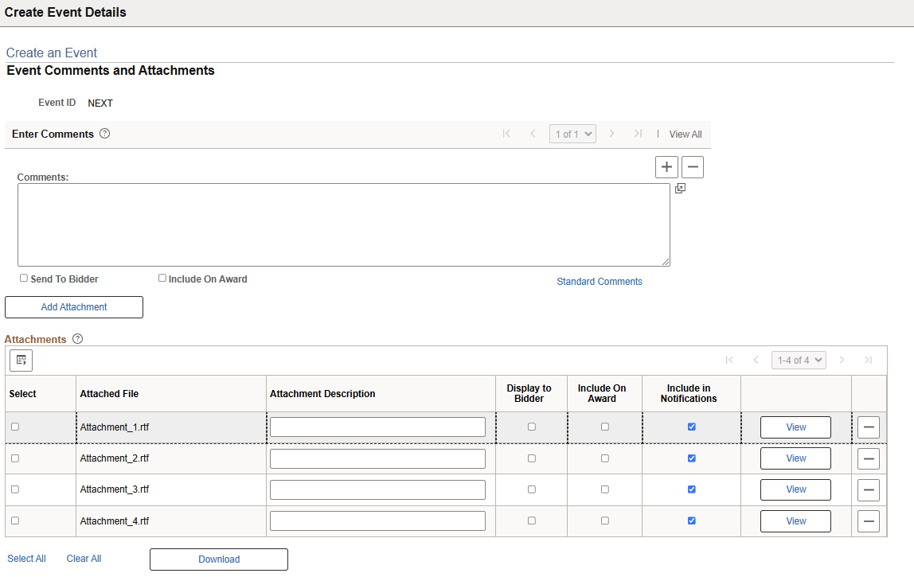Open the Standard Comments link
This screenshot has height=577, width=914.
599,281
